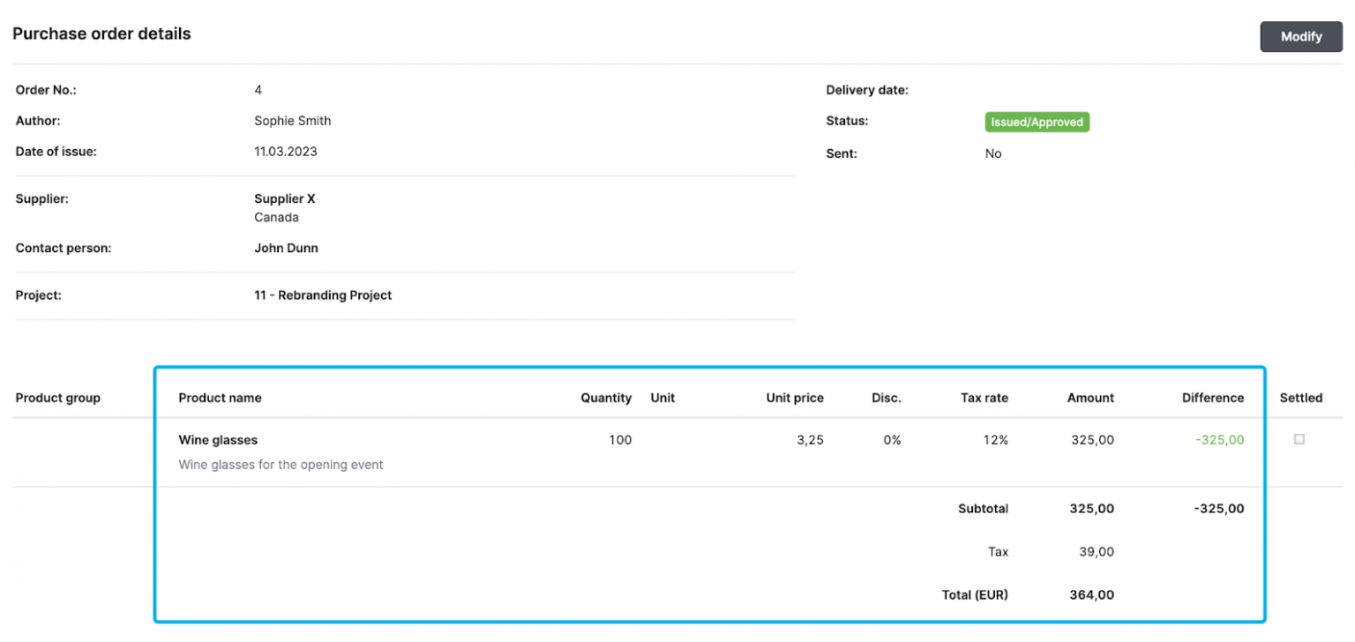Viewport: 1355px width, 642px height.
Task: Click the Total (EUR) amount 364,00
Action: (1092, 595)
